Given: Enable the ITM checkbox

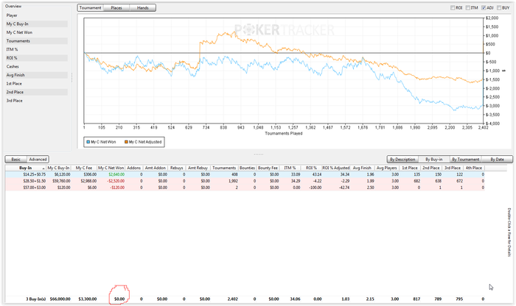Looking at the screenshot, I should click(x=468, y=8).
